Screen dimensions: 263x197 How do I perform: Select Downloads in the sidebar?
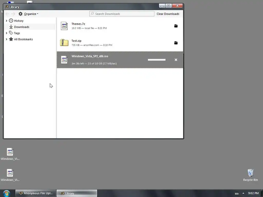(22, 27)
